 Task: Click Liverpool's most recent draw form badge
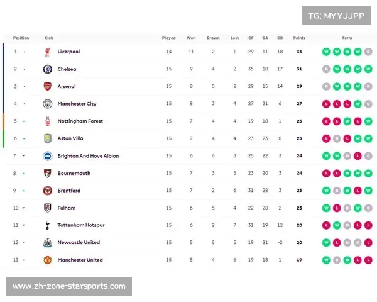tap(368, 52)
